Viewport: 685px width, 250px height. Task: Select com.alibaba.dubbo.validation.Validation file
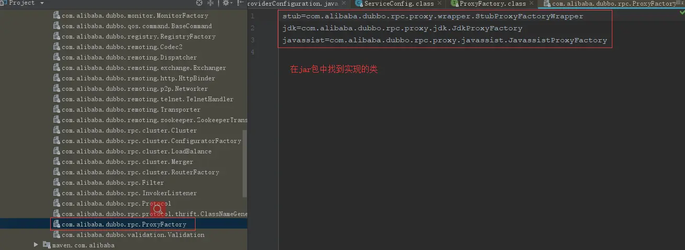129,235
